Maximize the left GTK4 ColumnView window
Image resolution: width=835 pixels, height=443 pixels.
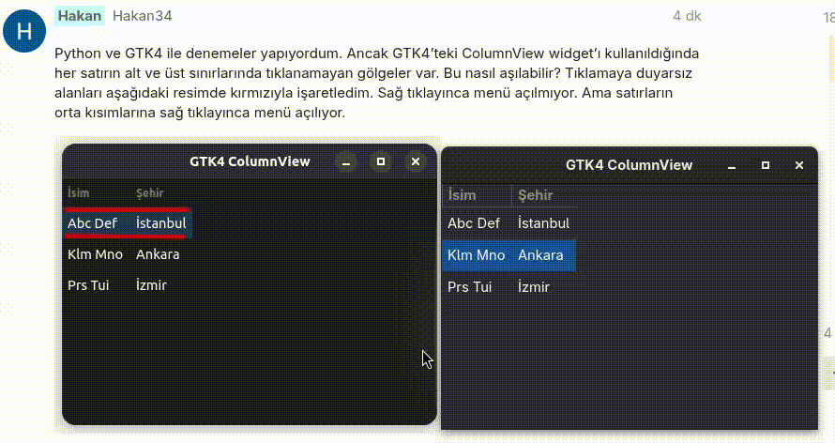pyautogui.click(x=381, y=162)
